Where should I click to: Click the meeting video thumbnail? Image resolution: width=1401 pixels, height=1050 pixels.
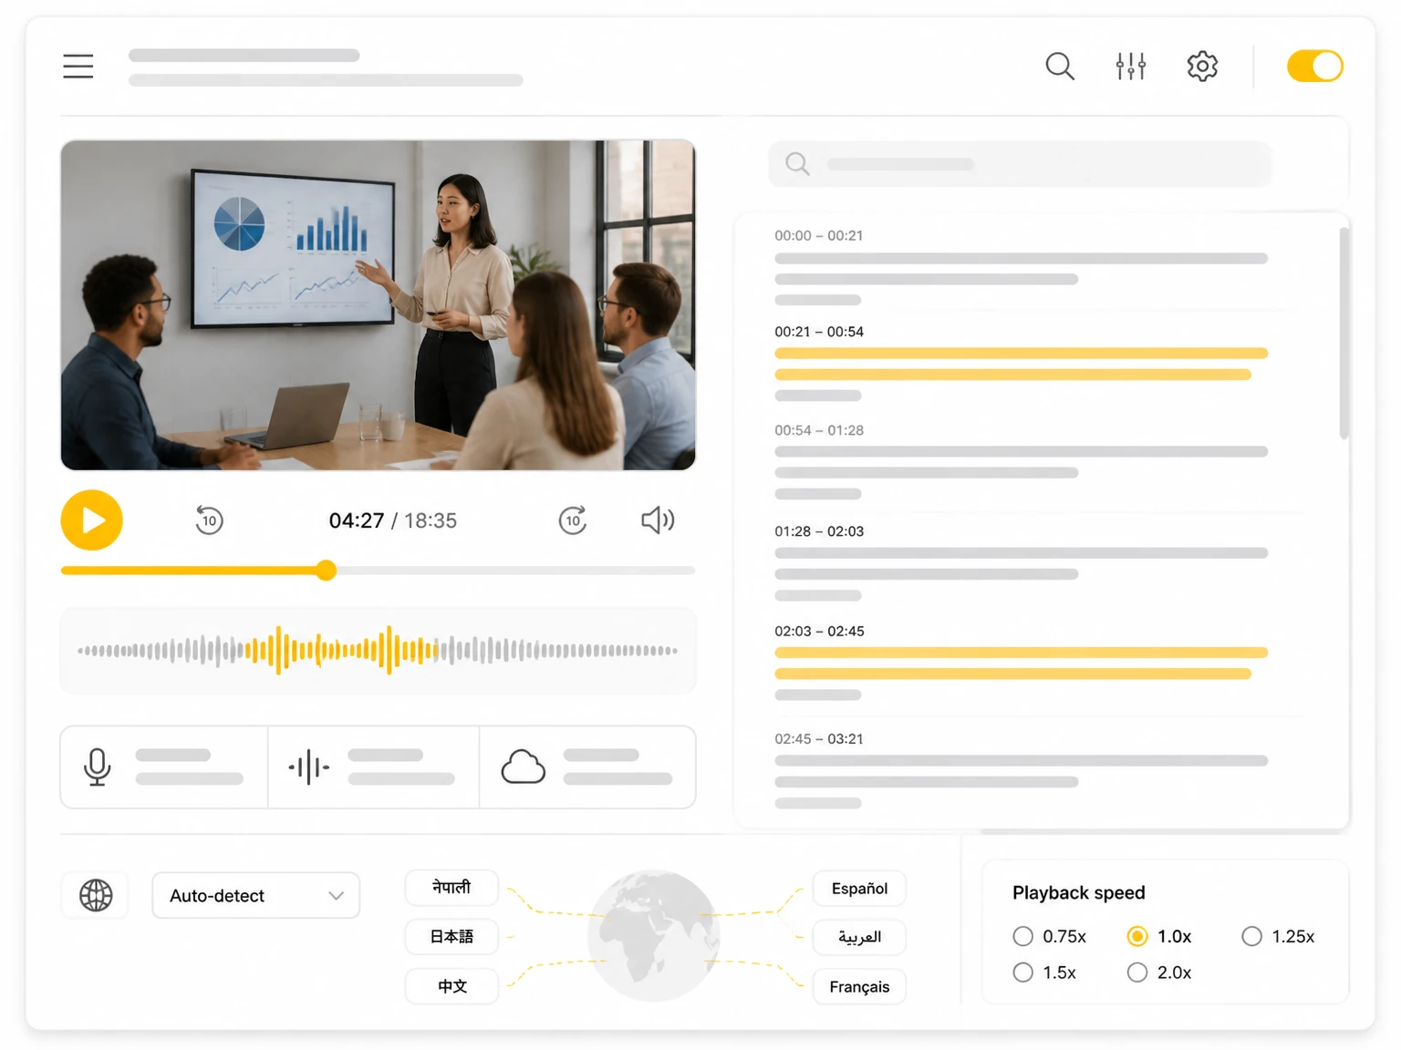point(378,305)
